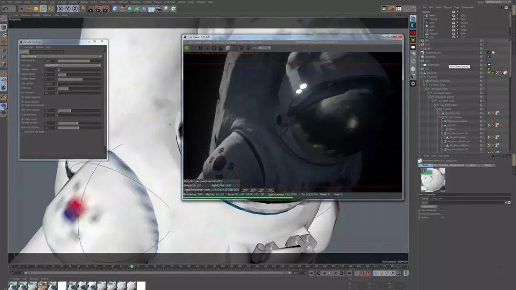Screen dimensions: 516x290
Task: Toggle the X axis lock
Action: point(59,9)
